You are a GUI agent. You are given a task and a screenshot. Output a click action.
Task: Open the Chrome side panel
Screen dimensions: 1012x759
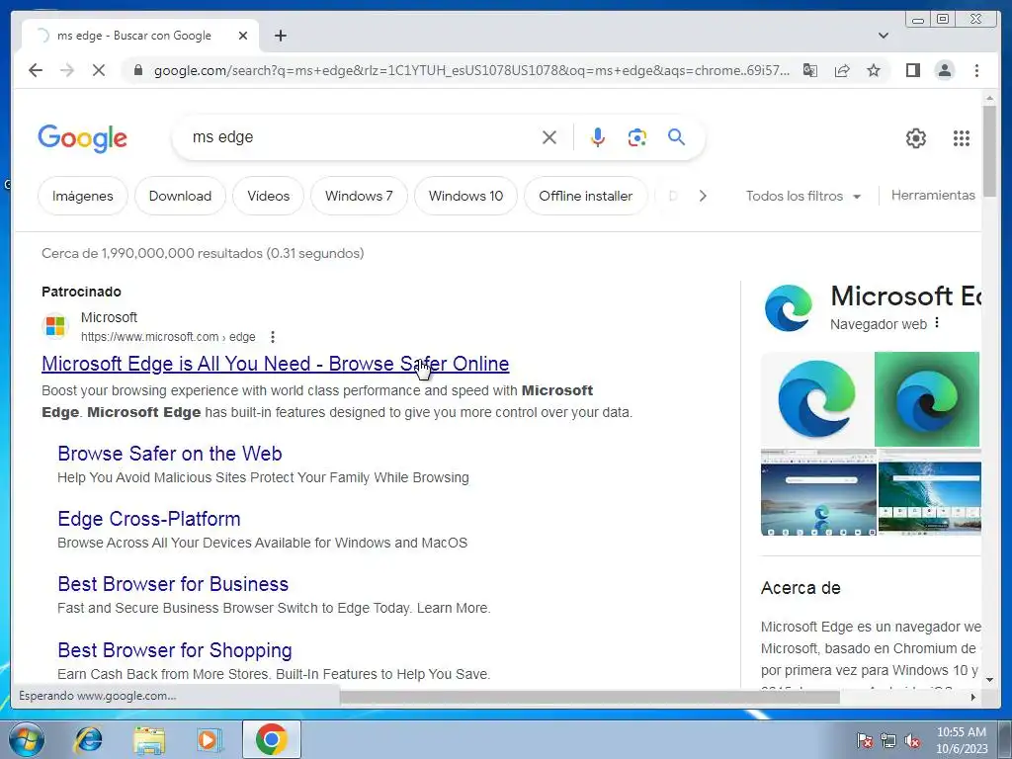point(912,70)
